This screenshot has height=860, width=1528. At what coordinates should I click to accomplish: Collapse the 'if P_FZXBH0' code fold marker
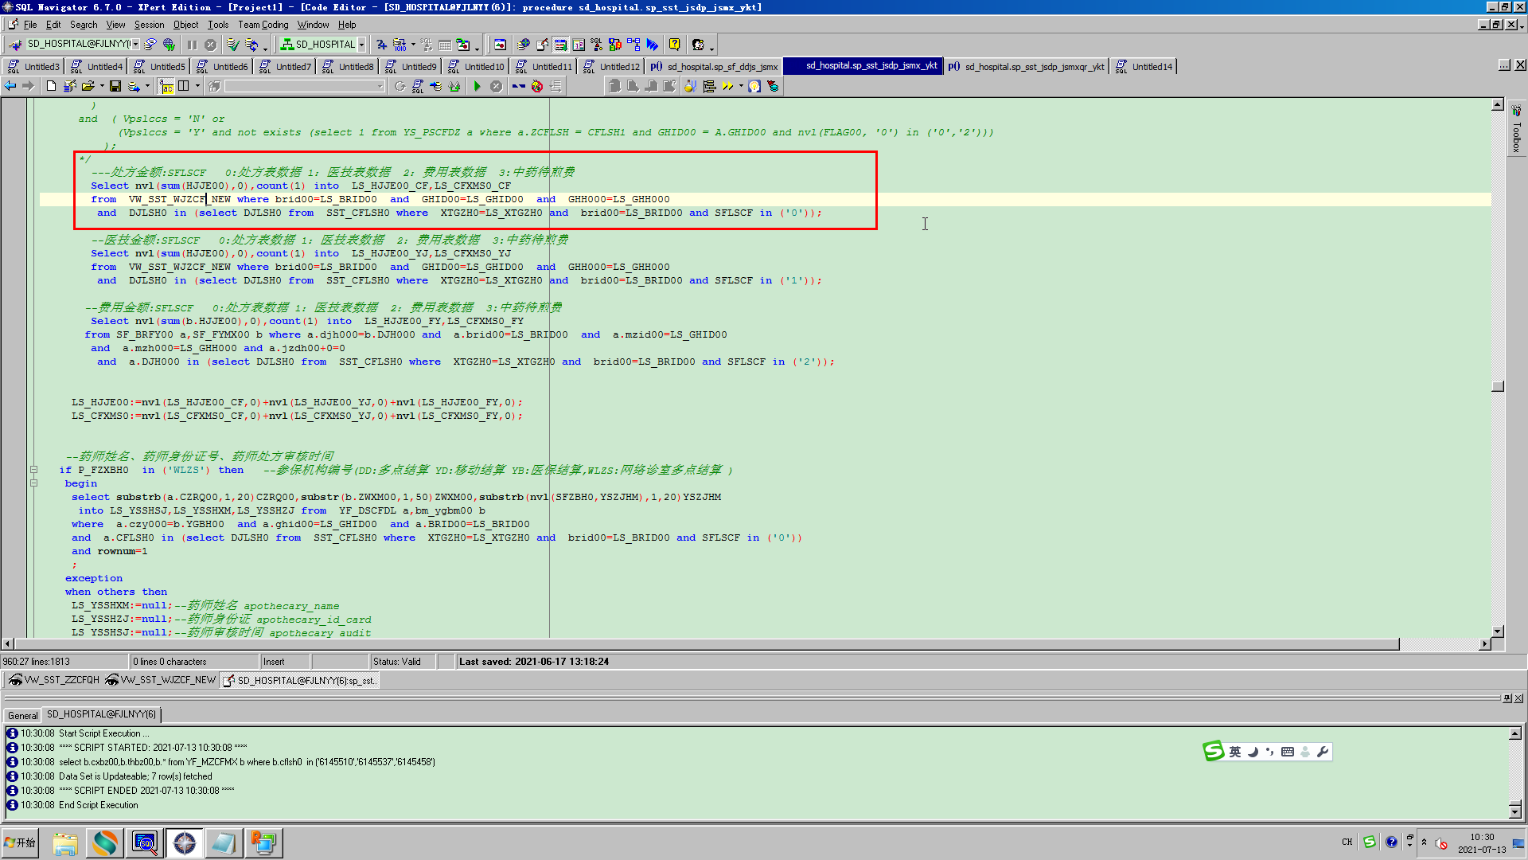33,470
